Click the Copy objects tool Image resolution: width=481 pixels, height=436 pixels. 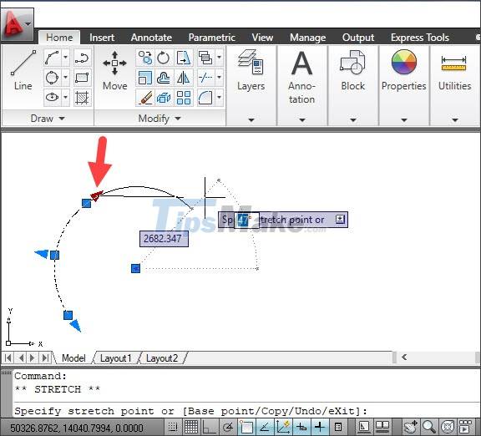coord(145,58)
